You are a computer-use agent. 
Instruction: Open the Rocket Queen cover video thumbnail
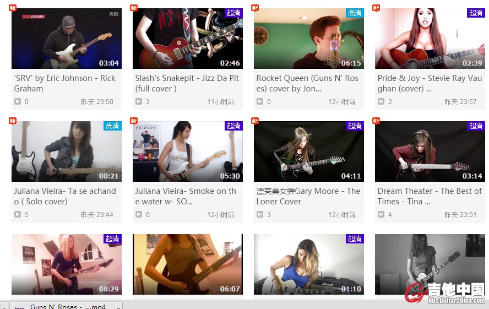coord(309,39)
